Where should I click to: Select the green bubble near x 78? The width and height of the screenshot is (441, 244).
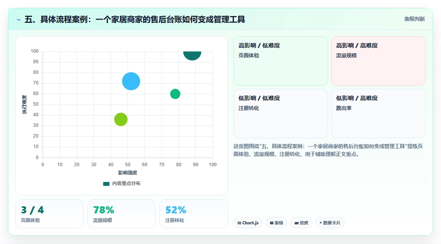(175, 94)
